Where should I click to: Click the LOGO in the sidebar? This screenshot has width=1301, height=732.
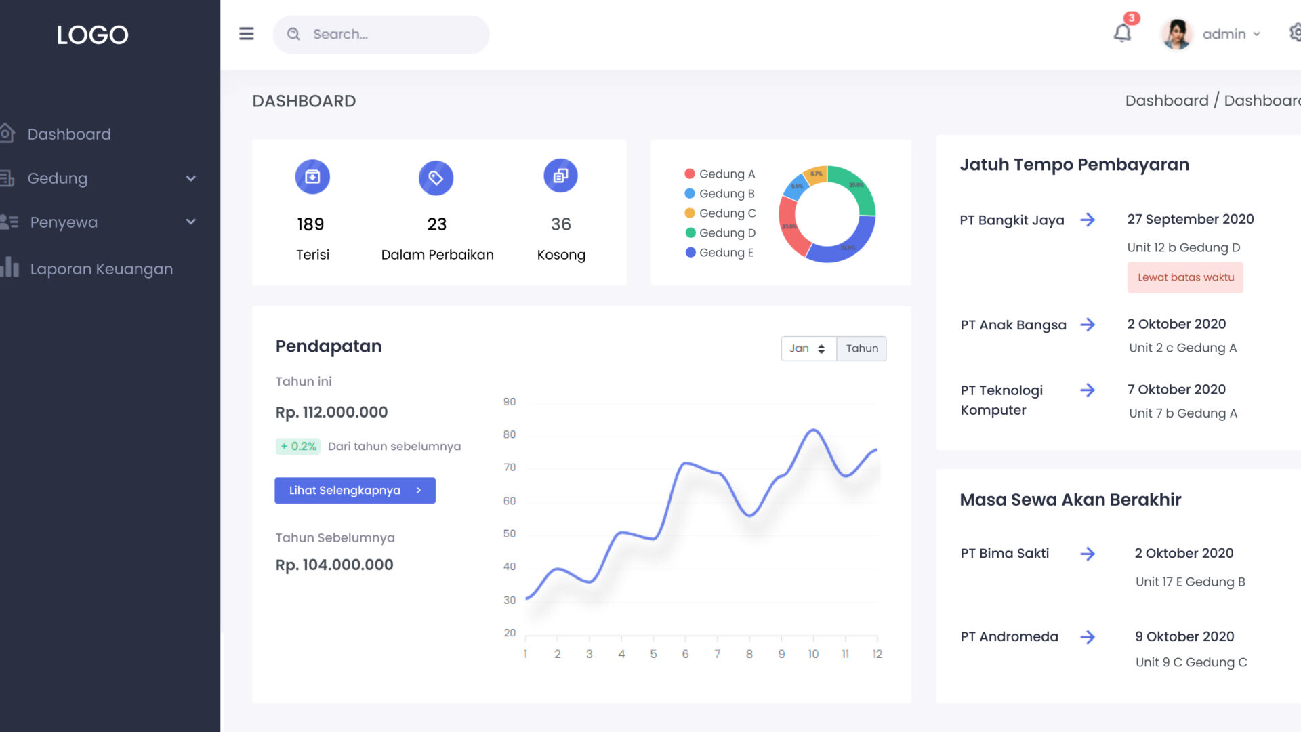click(x=93, y=35)
